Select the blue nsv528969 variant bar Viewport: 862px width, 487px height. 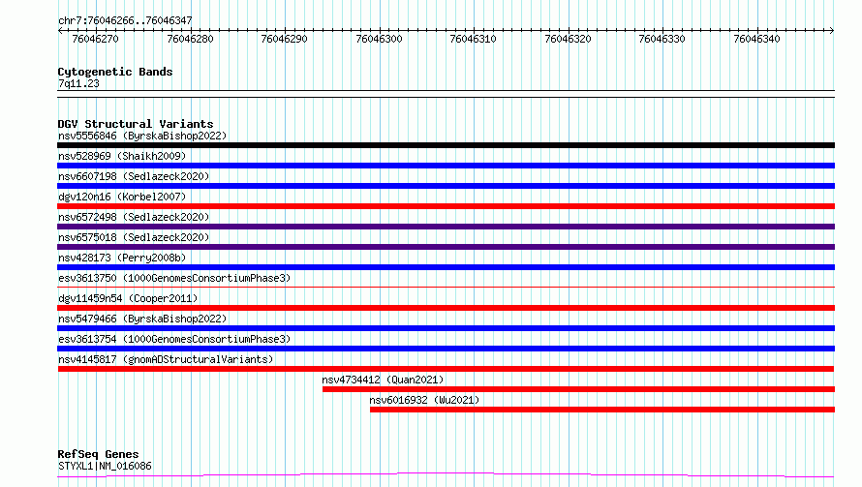(x=446, y=166)
